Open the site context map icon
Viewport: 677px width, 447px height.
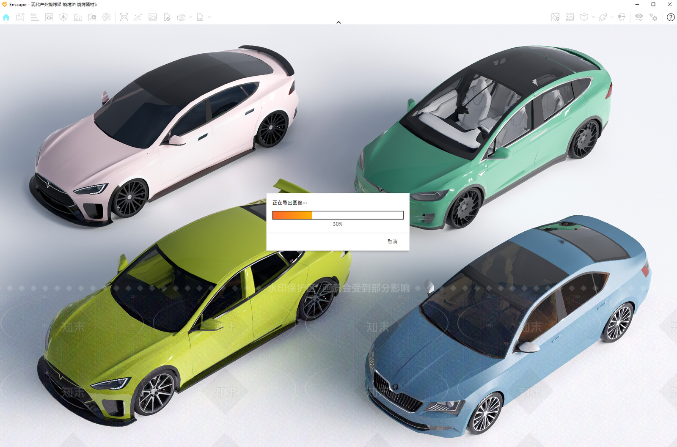point(63,17)
